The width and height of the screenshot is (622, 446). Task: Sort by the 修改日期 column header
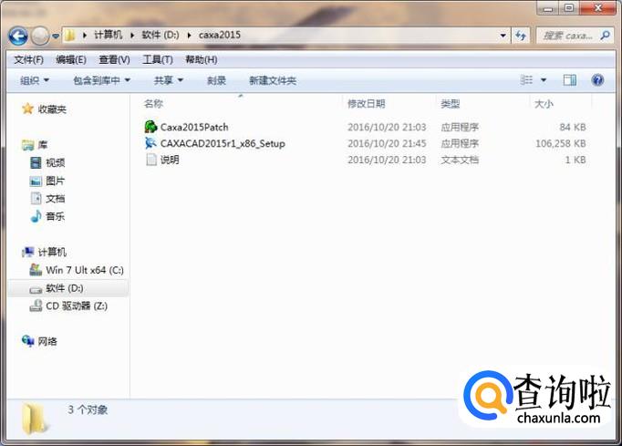(x=367, y=104)
